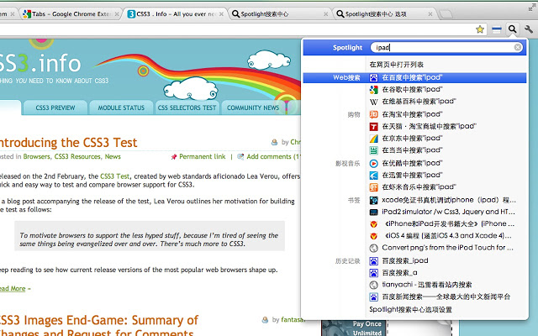The width and height of the screenshot is (538, 336).
Task: Click the 书签 category label
Action: [x=354, y=200]
